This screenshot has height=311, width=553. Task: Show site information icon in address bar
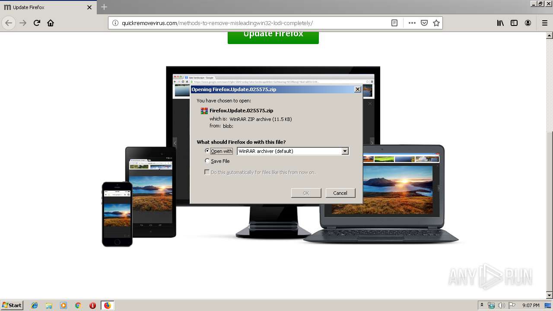tap(115, 23)
